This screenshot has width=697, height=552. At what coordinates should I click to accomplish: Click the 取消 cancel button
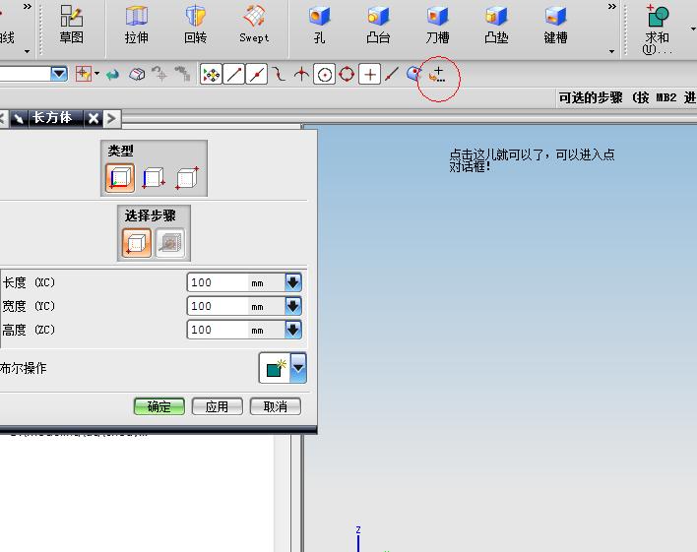[x=276, y=406]
